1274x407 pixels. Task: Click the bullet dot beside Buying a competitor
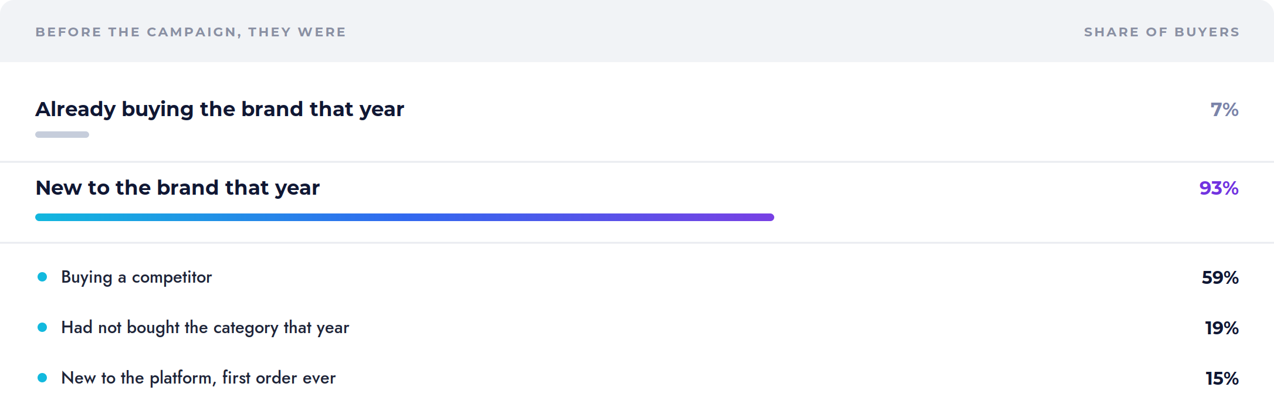(x=42, y=277)
